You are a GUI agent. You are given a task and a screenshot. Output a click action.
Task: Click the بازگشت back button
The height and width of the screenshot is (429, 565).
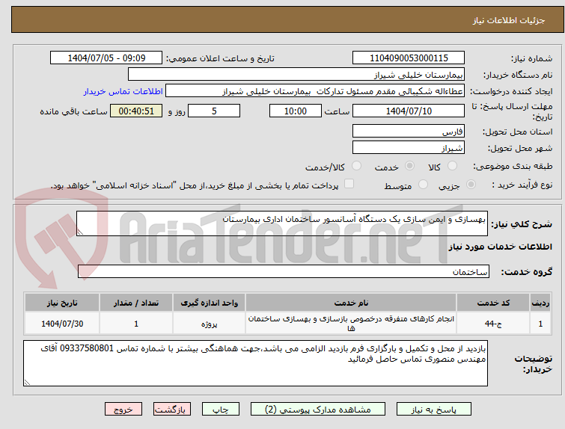coord(172,410)
